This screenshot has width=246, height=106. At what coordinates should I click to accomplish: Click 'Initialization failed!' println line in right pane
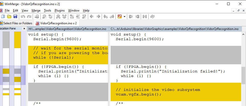pos(173,71)
